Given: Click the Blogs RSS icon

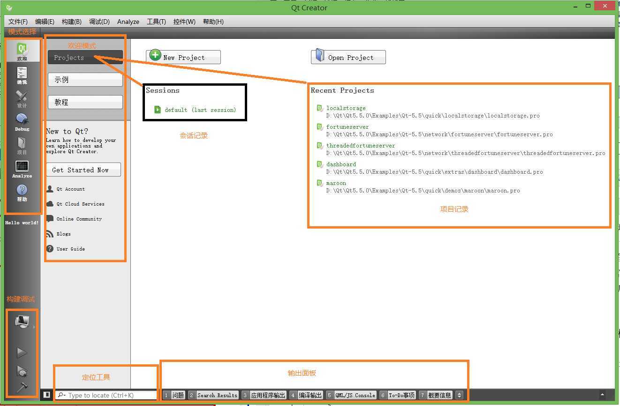Looking at the screenshot, I should click(x=50, y=234).
